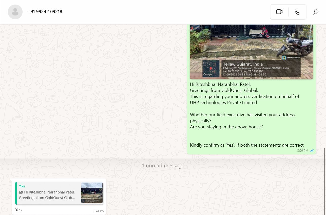Click the GPS Map Camera logo on photo
The height and width of the screenshot is (215, 326).
(284, 58)
